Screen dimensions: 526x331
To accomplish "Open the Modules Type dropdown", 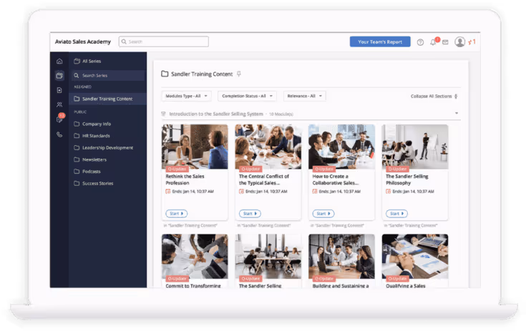I will pos(187,96).
